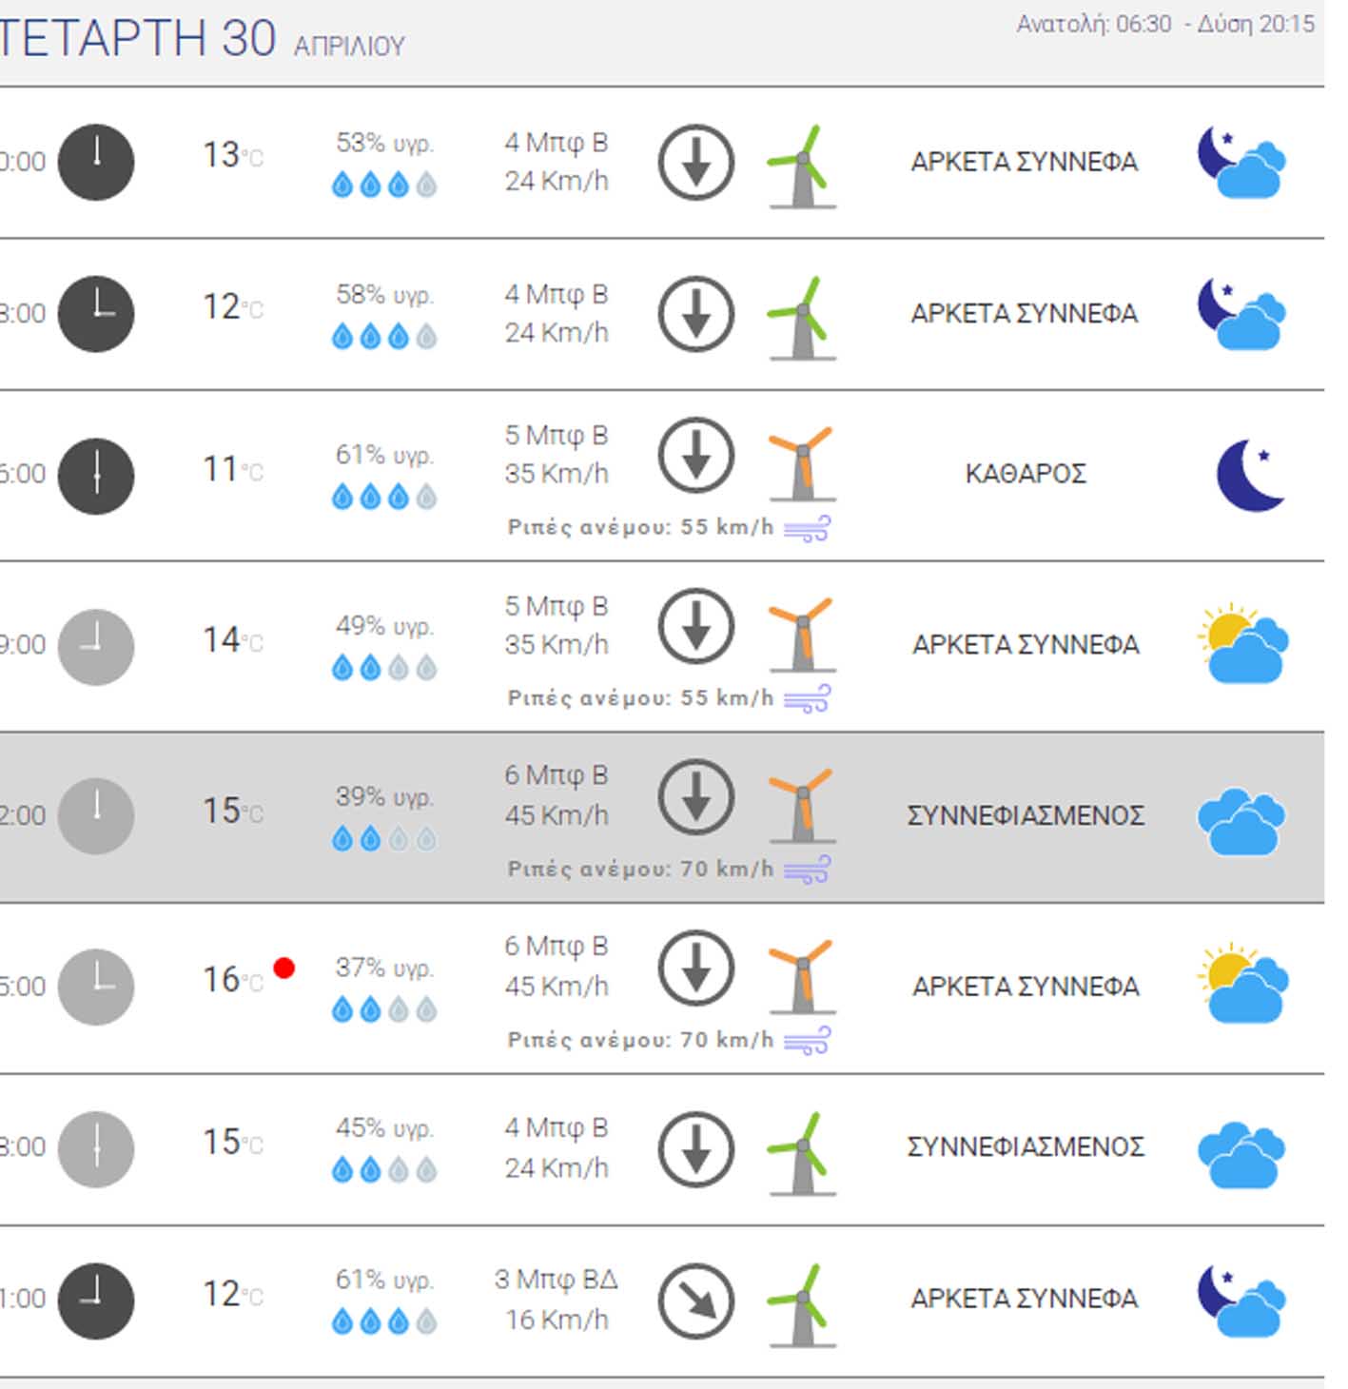This screenshot has width=1348, height=1389.
Task: Click the downward wind arrow in the 12°C 58% row
Action: click(x=696, y=314)
